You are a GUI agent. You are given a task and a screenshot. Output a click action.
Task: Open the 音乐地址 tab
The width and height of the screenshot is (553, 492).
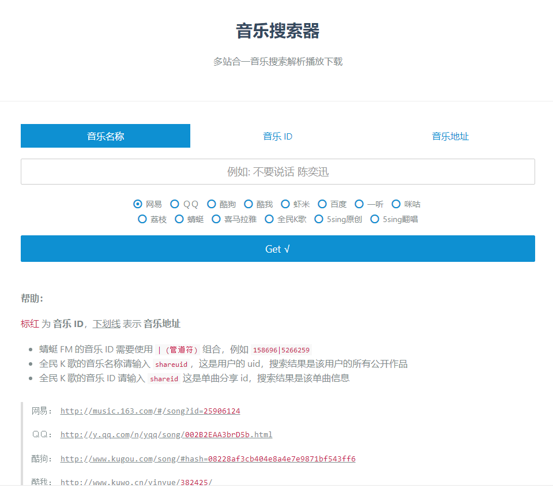[450, 137]
